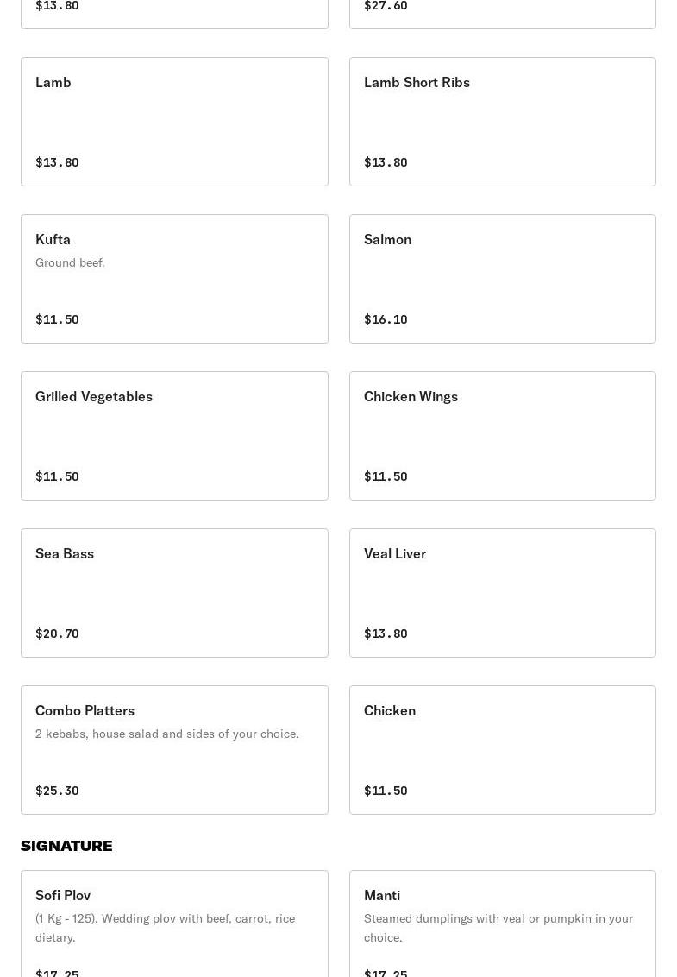Choose the Chicken kebab item
This screenshot has width=677, height=977.
503,749
